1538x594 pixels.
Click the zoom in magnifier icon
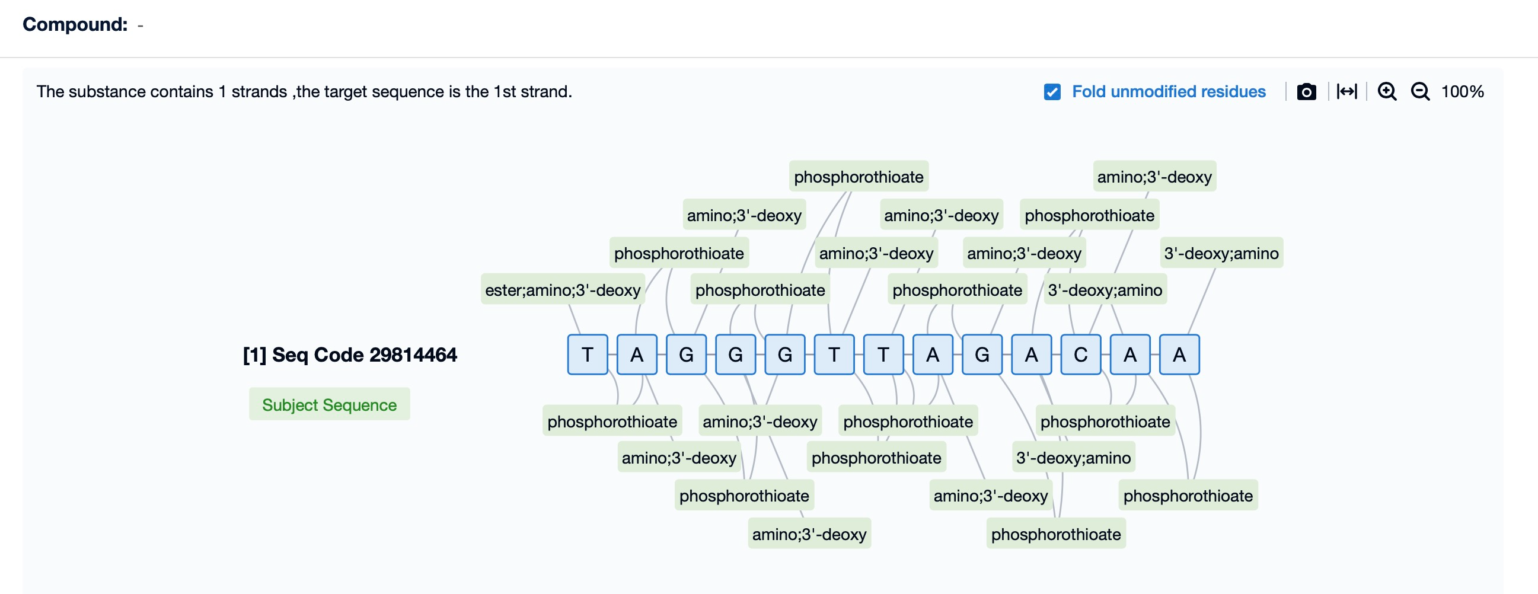tap(1386, 91)
